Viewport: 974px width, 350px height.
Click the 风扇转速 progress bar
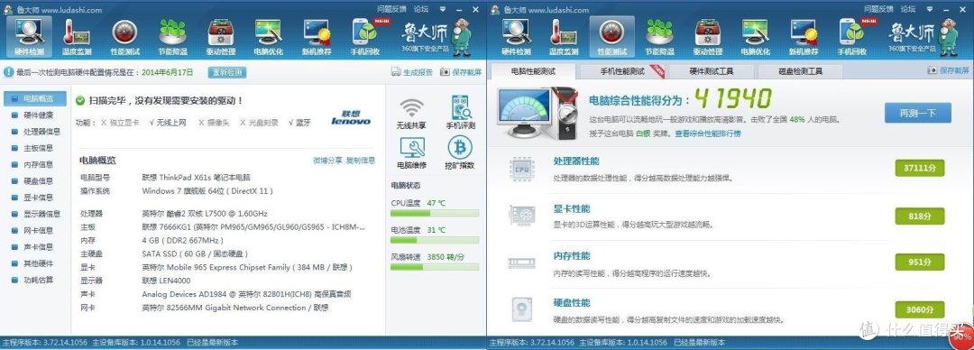(435, 267)
